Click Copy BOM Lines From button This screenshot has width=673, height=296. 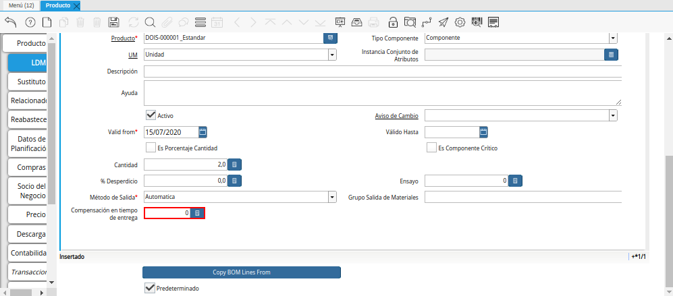click(241, 272)
